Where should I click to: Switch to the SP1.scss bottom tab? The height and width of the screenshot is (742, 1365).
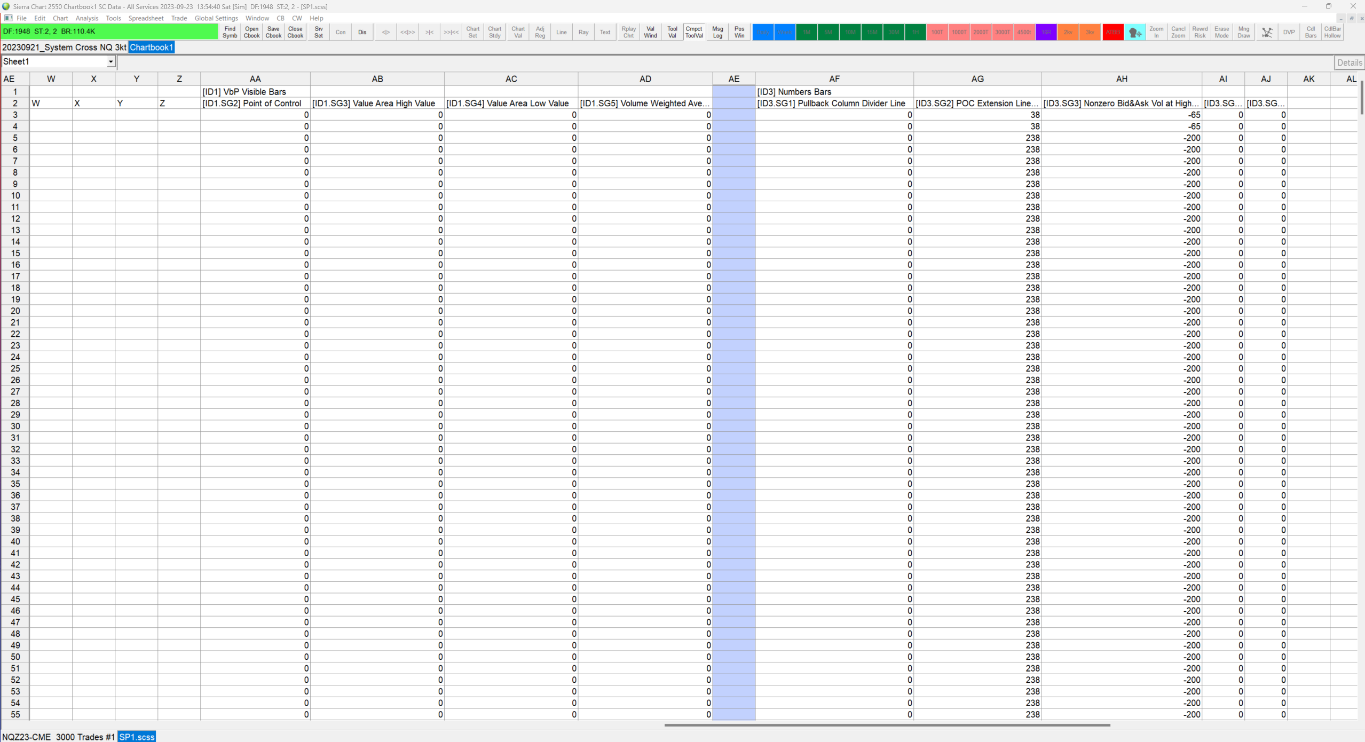(x=137, y=737)
